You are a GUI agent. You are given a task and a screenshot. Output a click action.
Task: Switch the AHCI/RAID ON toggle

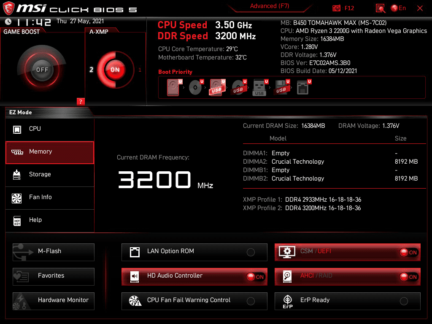pos(408,277)
